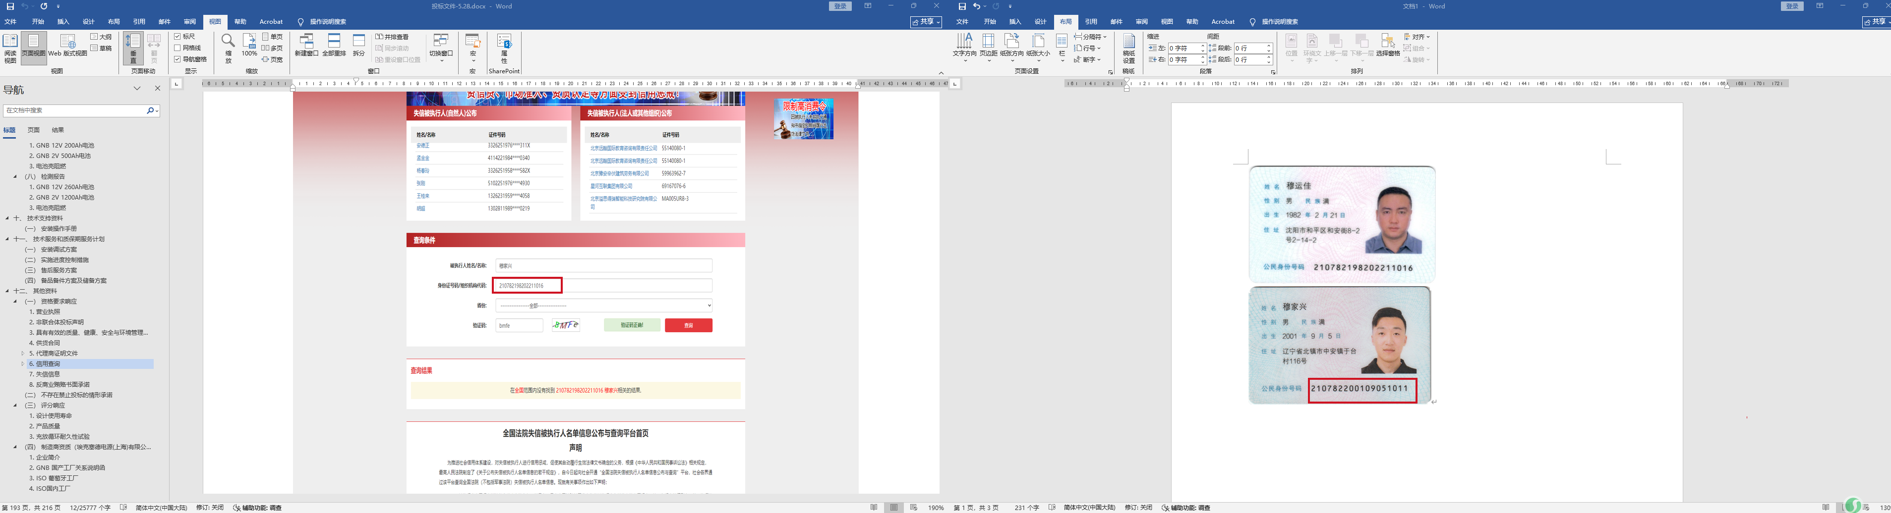Save the 文档1 document
Screen dimensions: 1891x513
[962, 6]
